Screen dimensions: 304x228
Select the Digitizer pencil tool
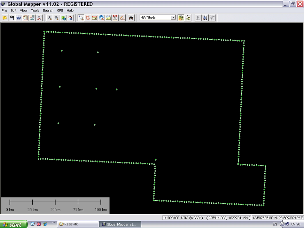tap(122, 18)
